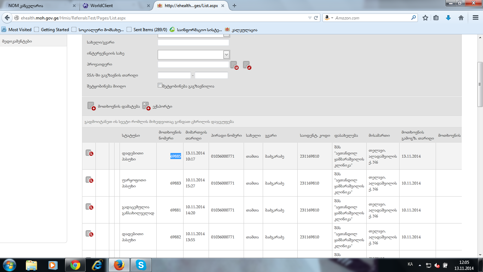483x272 pixels.
Task: Open details icon for request 69883
Action: point(89,180)
